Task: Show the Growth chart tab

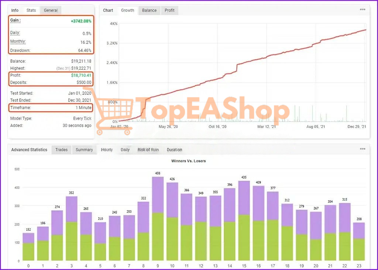Action: (x=128, y=10)
